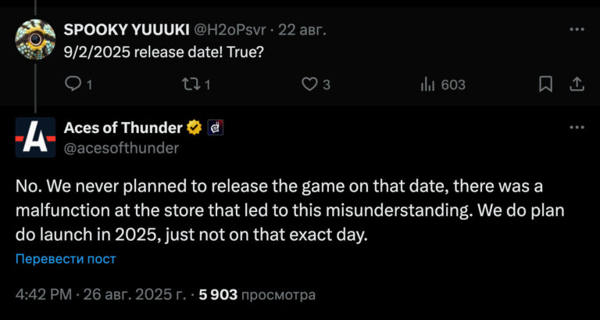Open more options on SPOOKY YUUUKI's post

[x=577, y=30]
